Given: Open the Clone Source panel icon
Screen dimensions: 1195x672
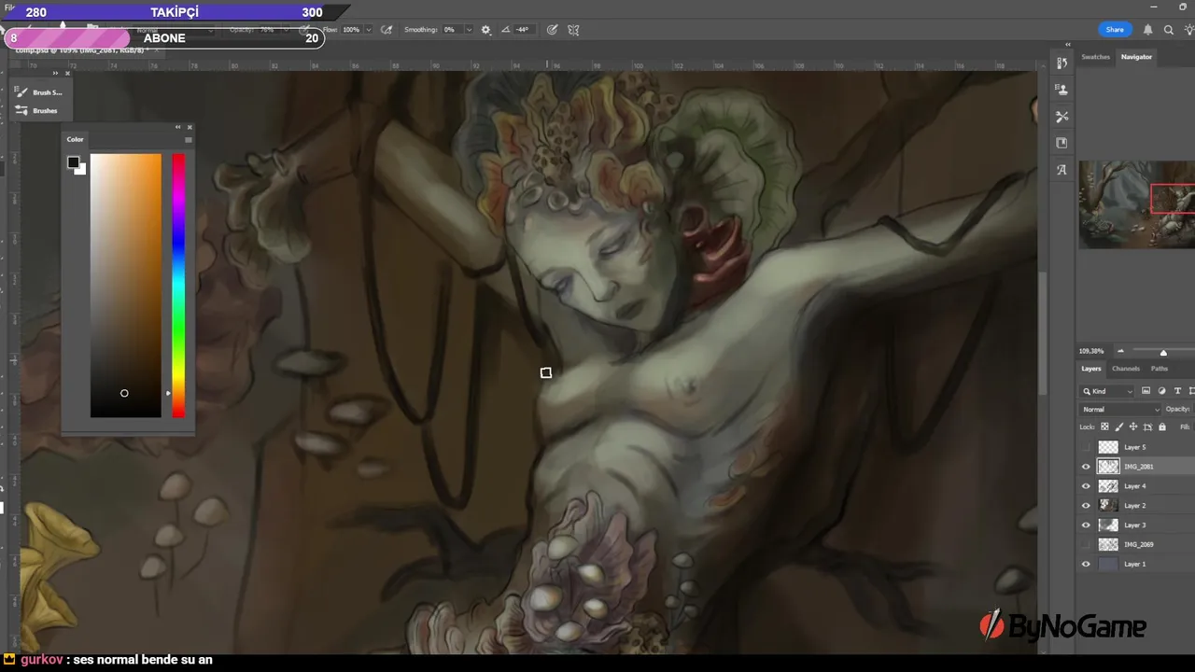Looking at the screenshot, I should coord(1061,90).
